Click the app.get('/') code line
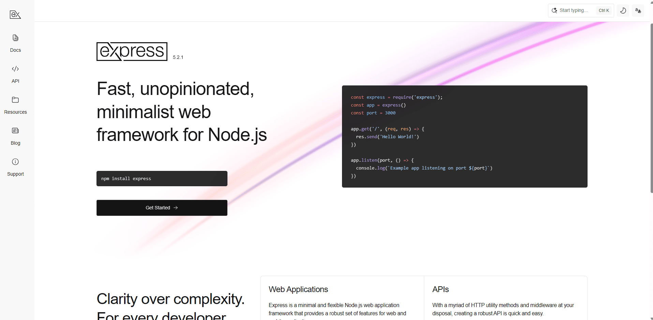The height and width of the screenshot is (320, 653). click(387, 129)
